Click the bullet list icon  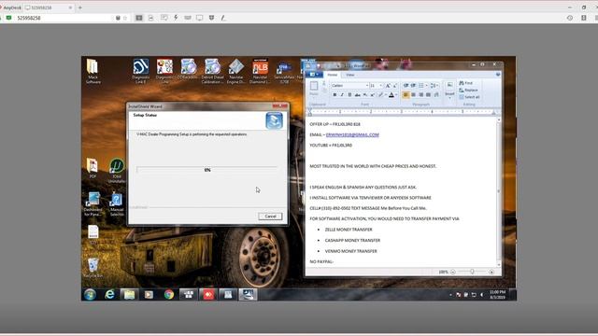pos(420,85)
